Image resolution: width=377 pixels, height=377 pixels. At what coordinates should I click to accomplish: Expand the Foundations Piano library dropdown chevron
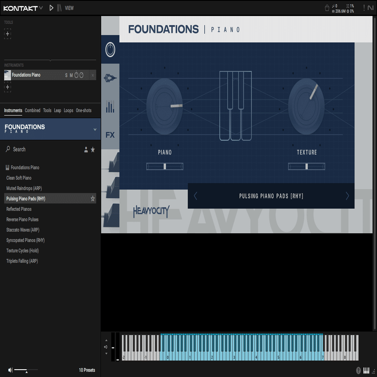95,129
